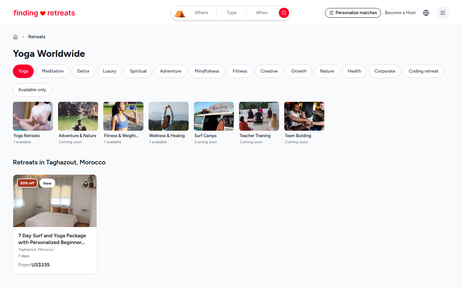Go to home via breadcrumb house icon

pyautogui.click(x=15, y=37)
